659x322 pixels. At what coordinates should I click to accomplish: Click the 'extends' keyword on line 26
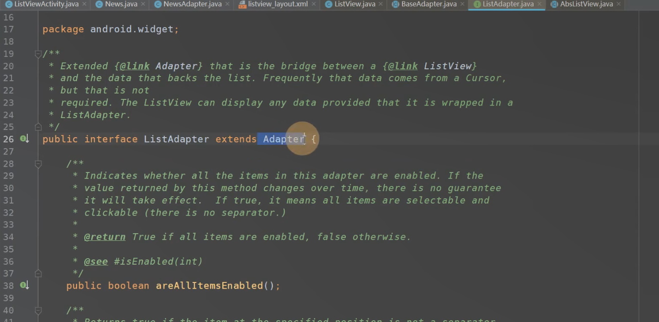(x=236, y=139)
